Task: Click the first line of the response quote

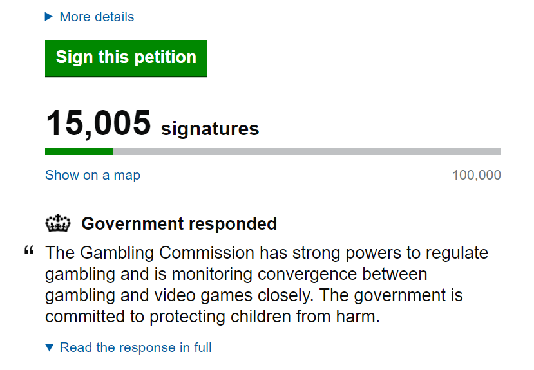Action: 267,253
